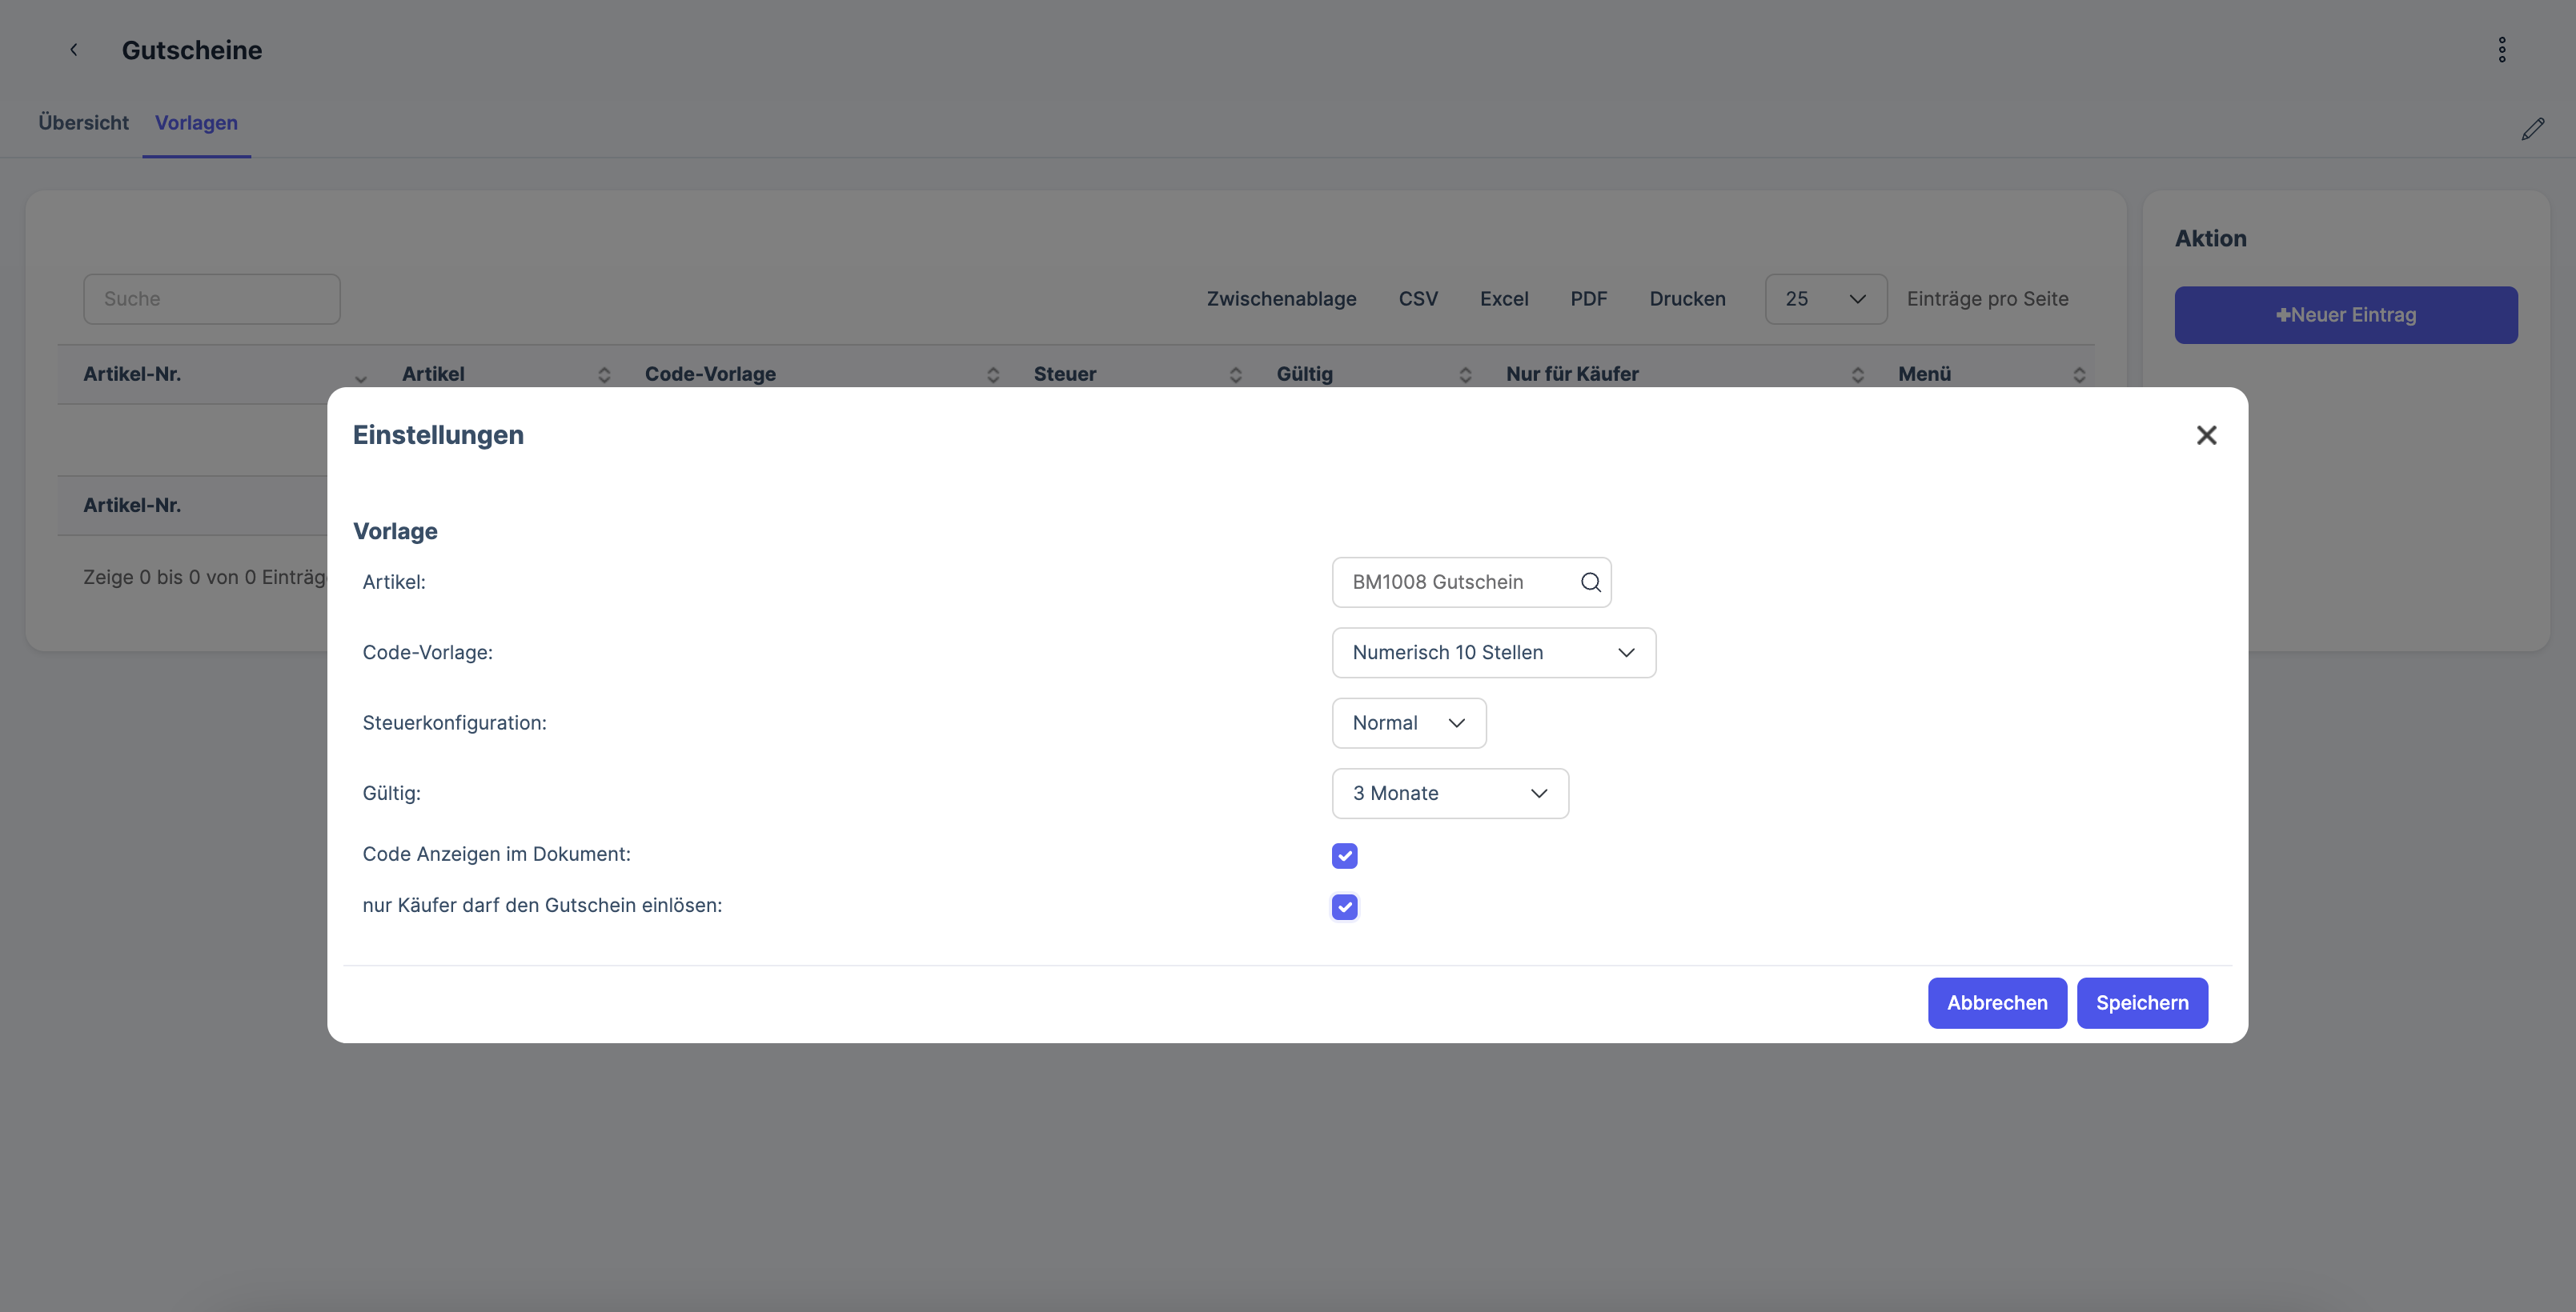Open the Code-Vorlage dropdown

pyautogui.click(x=1493, y=653)
